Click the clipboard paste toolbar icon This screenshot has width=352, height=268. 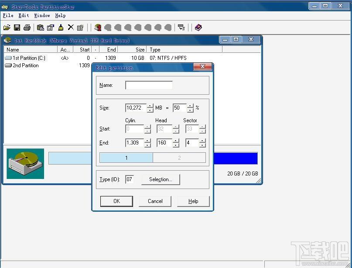41,27
